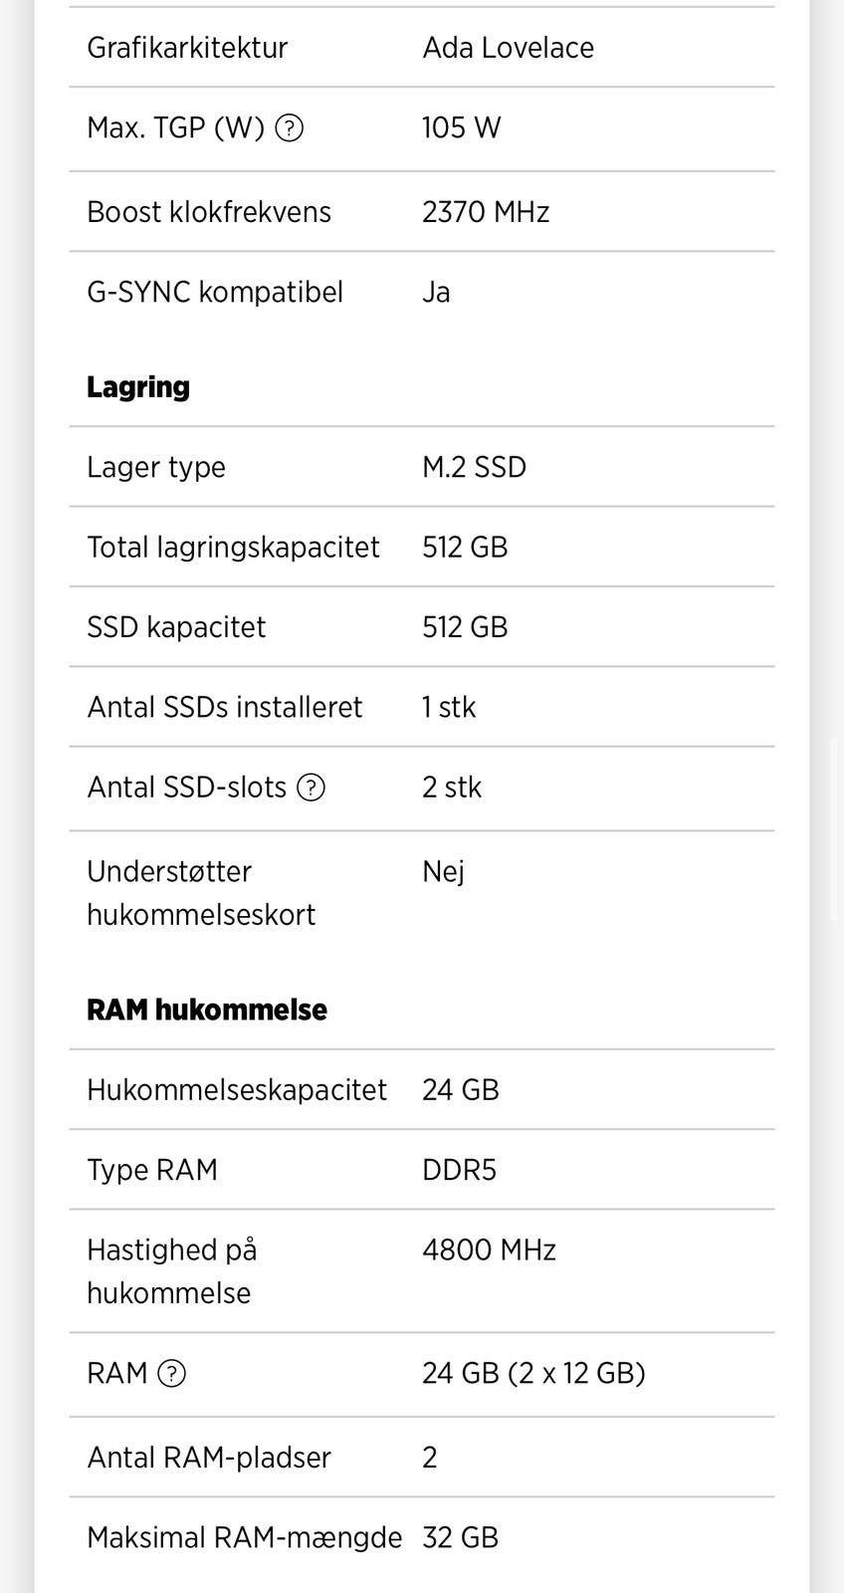Viewport: 844px width, 1593px height.
Task: Click the RAM hukommelse section heading
Action: point(207,1010)
